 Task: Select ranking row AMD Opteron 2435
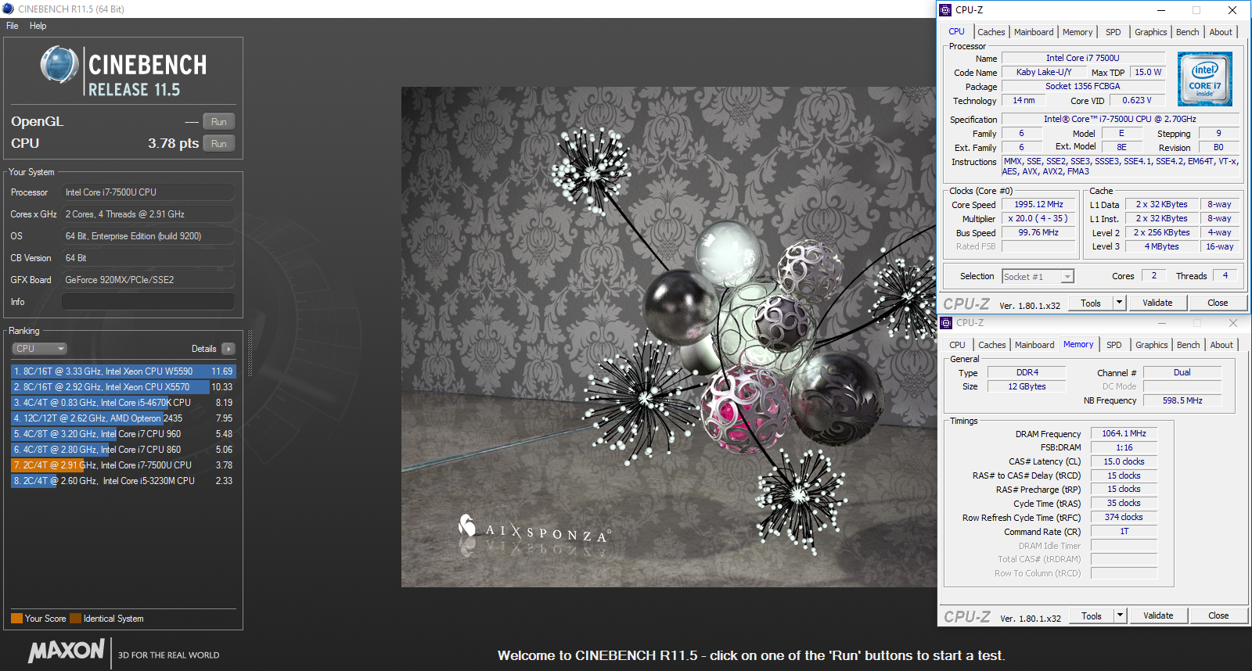tap(123, 418)
